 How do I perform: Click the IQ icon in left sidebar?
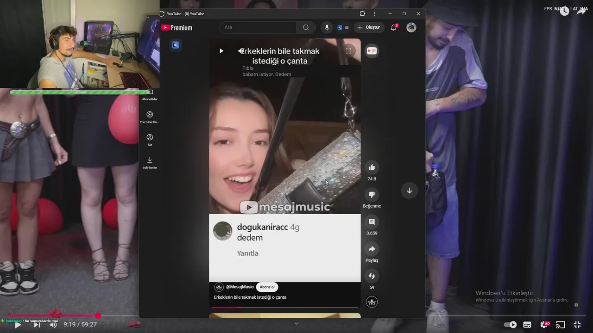pyautogui.click(x=176, y=45)
